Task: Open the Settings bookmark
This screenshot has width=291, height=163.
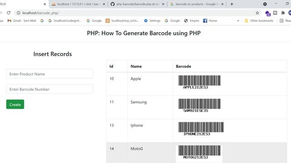Action: (152, 21)
